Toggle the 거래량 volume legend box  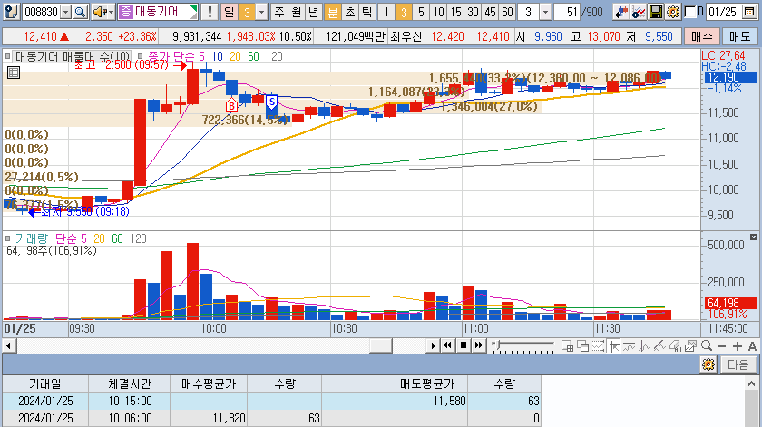8,238
